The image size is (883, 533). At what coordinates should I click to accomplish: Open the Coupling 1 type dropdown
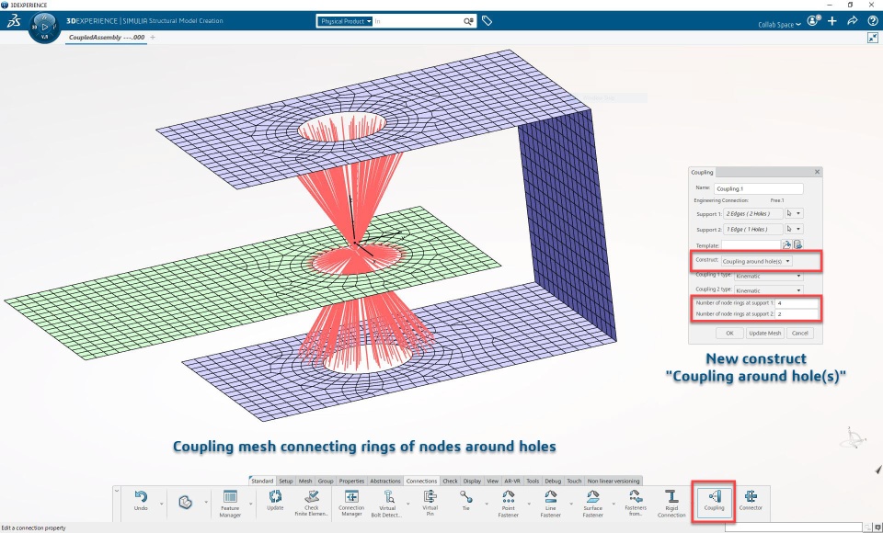click(769, 276)
